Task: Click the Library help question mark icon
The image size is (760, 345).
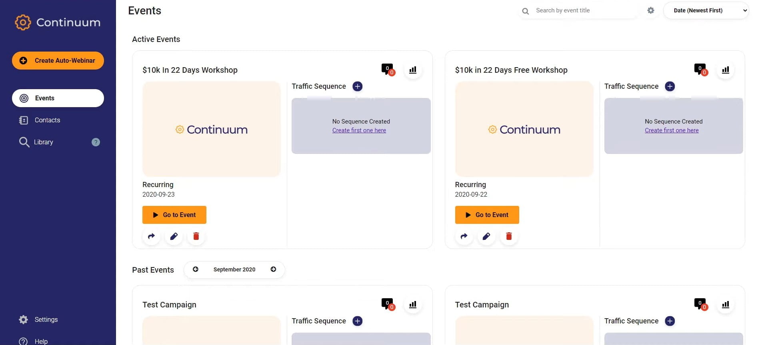Action: [96, 142]
